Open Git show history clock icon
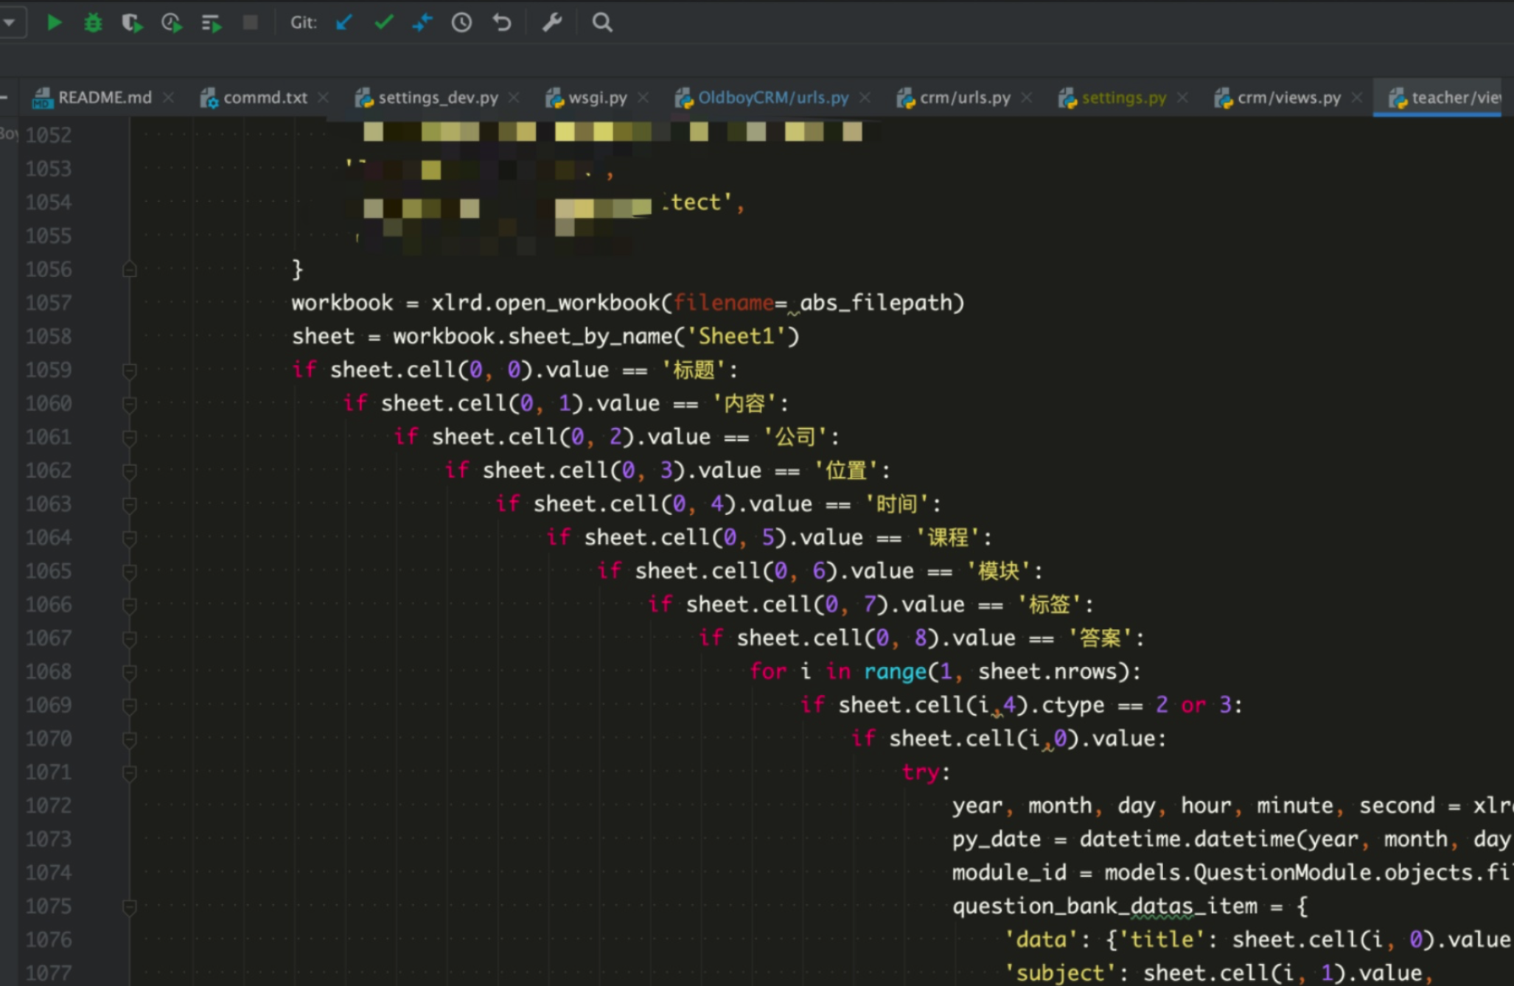Viewport: 1514px width, 986px height. click(x=461, y=23)
